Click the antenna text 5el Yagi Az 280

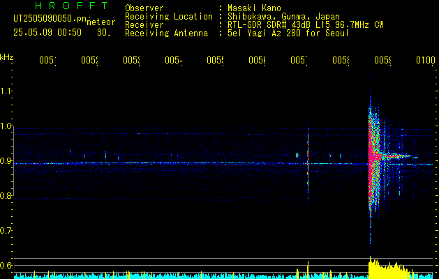[265, 33]
